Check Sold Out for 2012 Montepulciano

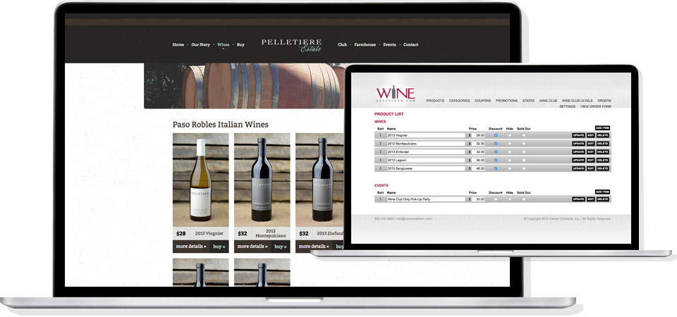tap(524, 144)
